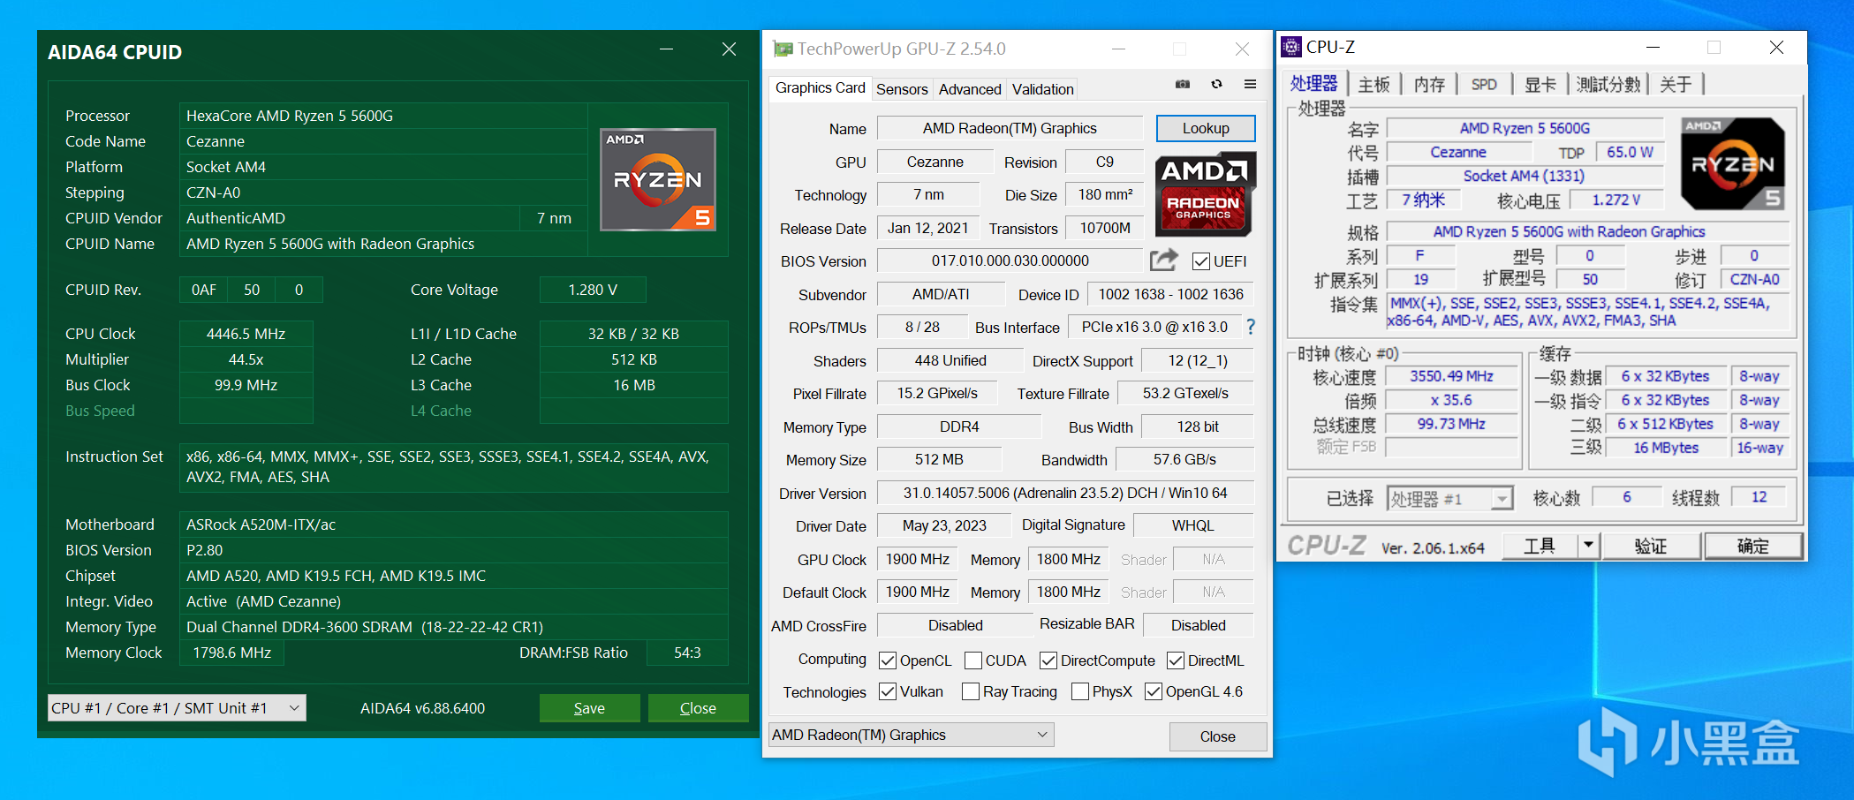1854x800 pixels.
Task: Click the Memory Clock value 1798.6 MHz
Action: pos(232,653)
